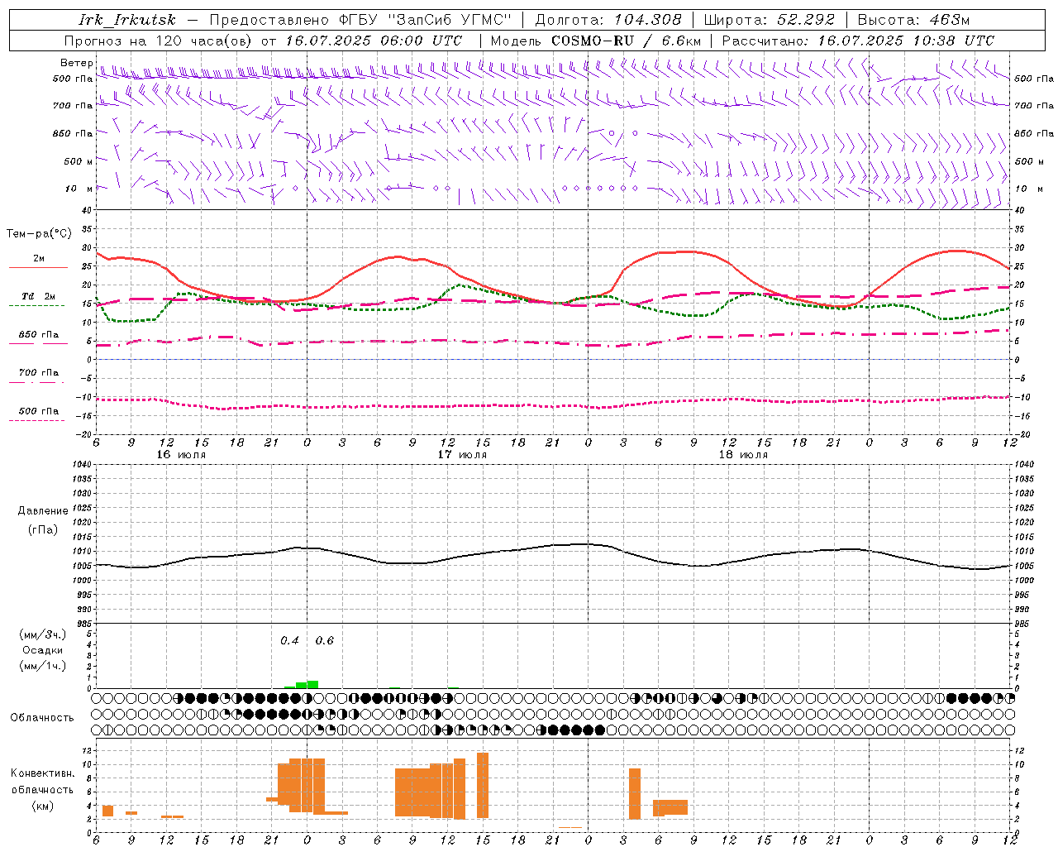Click the 'Давление' pressure panel label
Screen dimensions: 1058x847
click(43, 511)
